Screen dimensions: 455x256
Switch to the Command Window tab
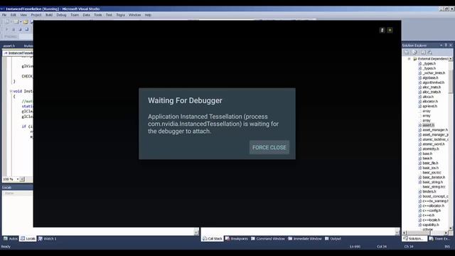click(268, 239)
